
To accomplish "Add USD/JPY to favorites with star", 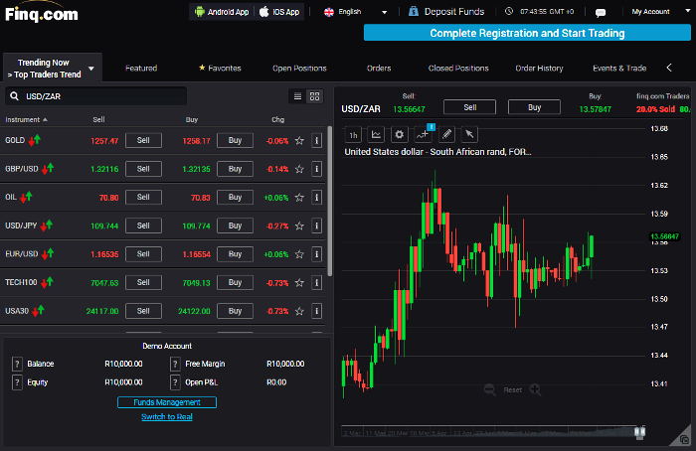I will click(299, 225).
